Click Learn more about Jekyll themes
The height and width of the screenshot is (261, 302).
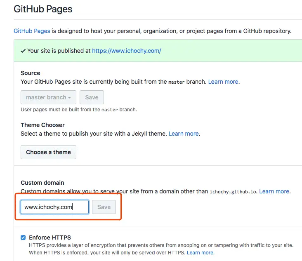(184, 134)
